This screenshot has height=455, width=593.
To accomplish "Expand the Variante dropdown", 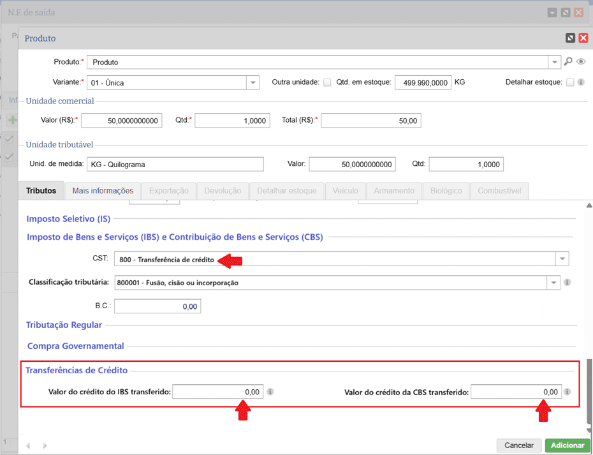I will click(253, 82).
